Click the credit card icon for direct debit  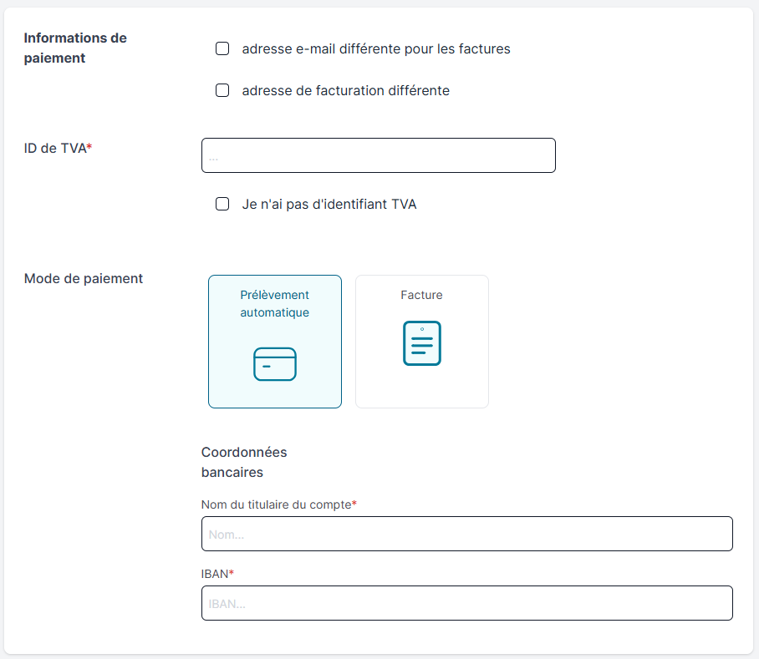(275, 364)
